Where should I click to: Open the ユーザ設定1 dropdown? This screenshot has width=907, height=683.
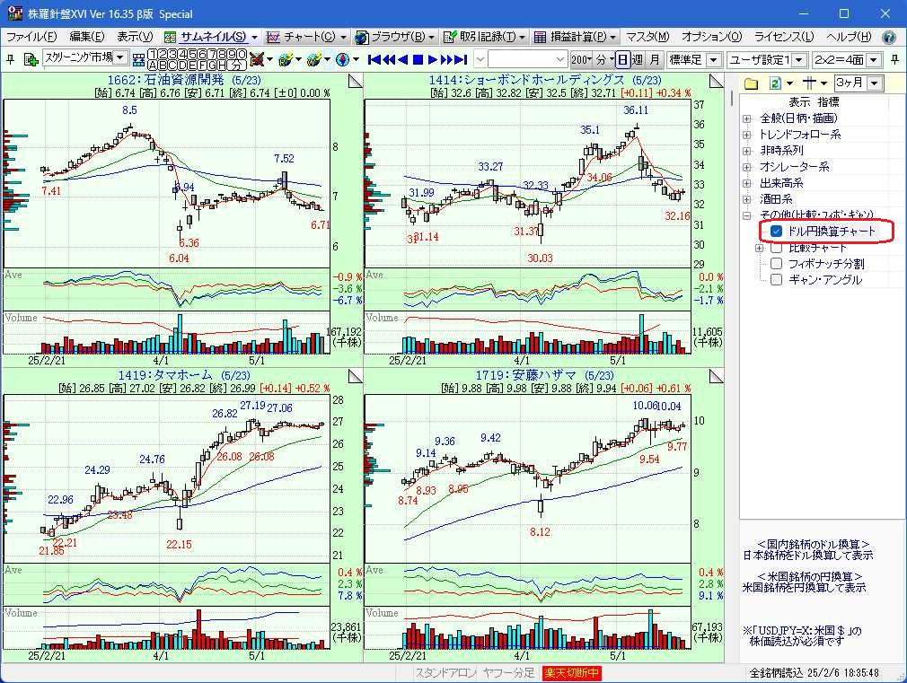(x=799, y=59)
